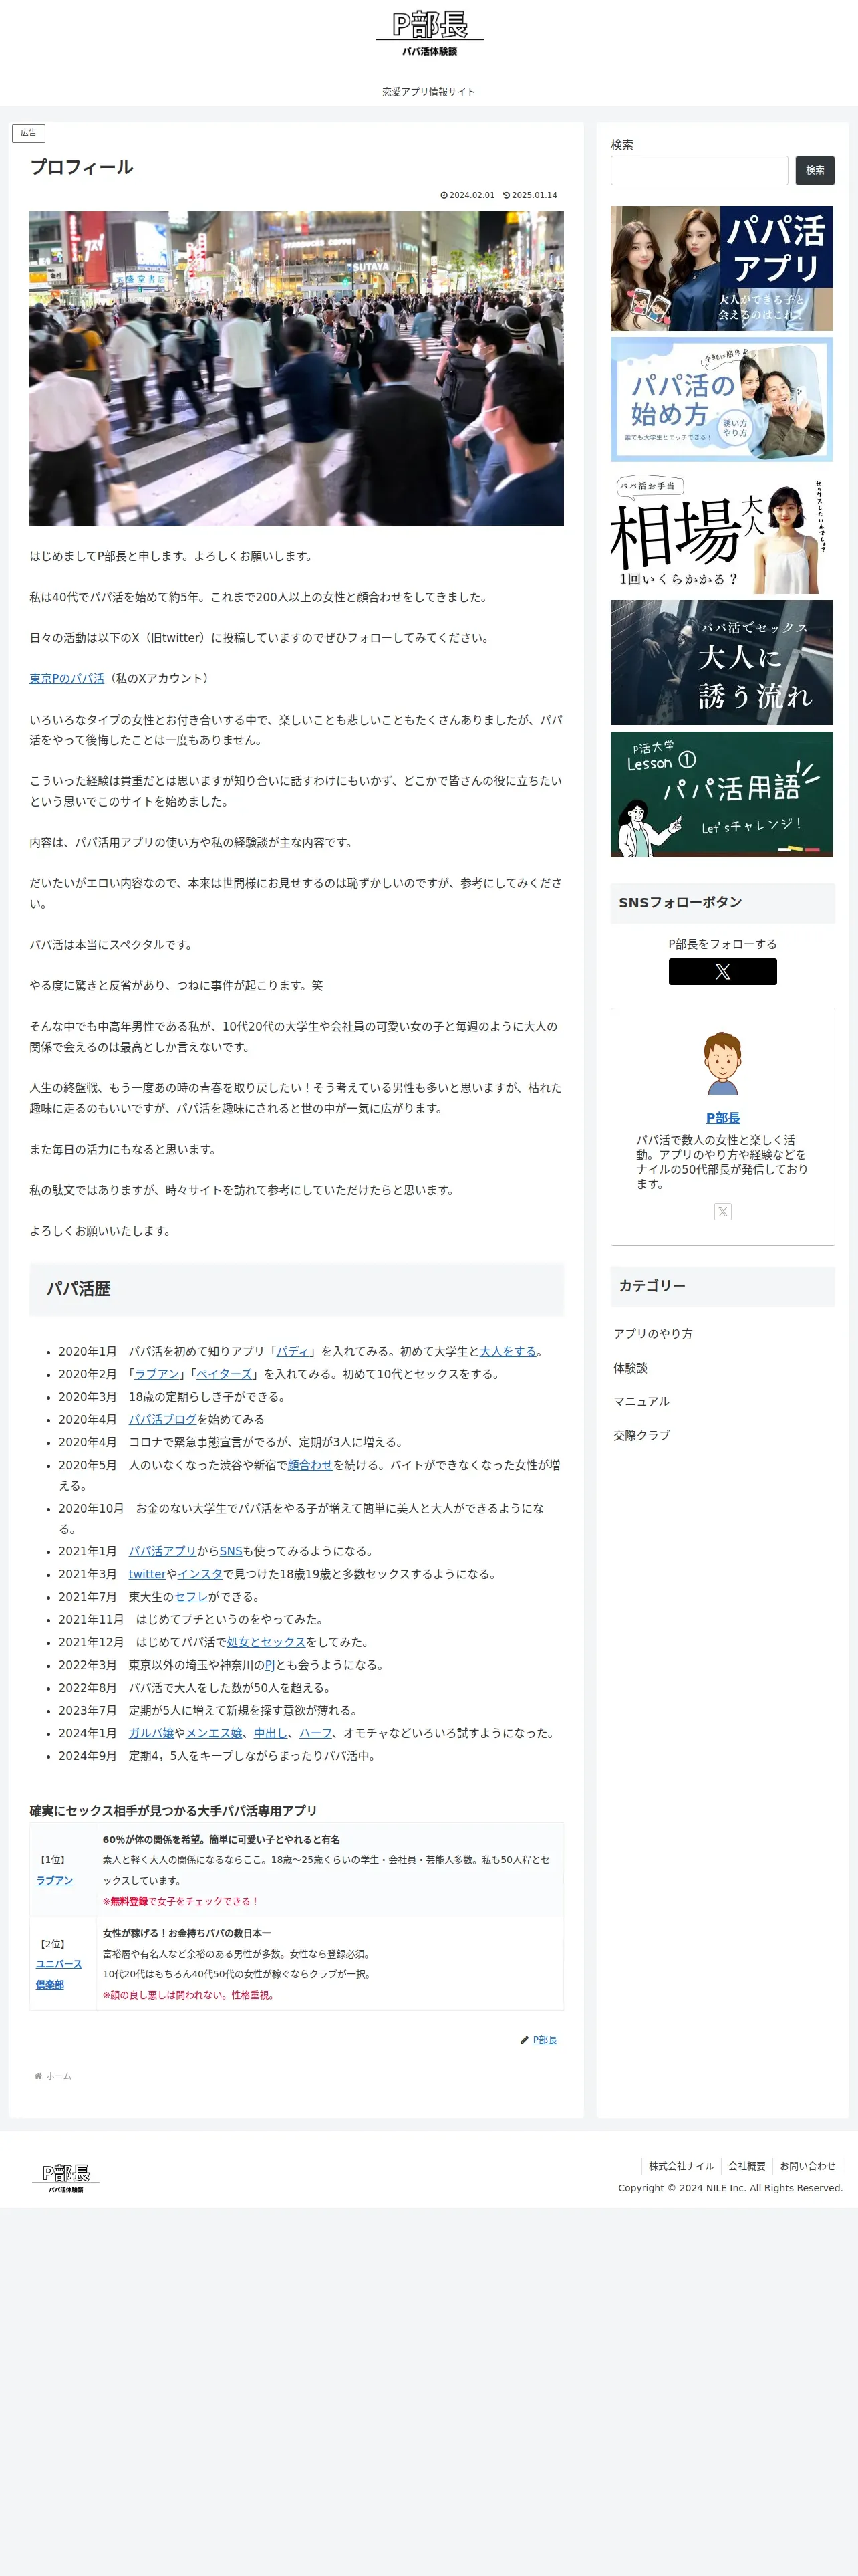Open the アプリのやり方 category
Image resolution: width=858 pixels, height=2576 pixels.
pos(652,1334)
